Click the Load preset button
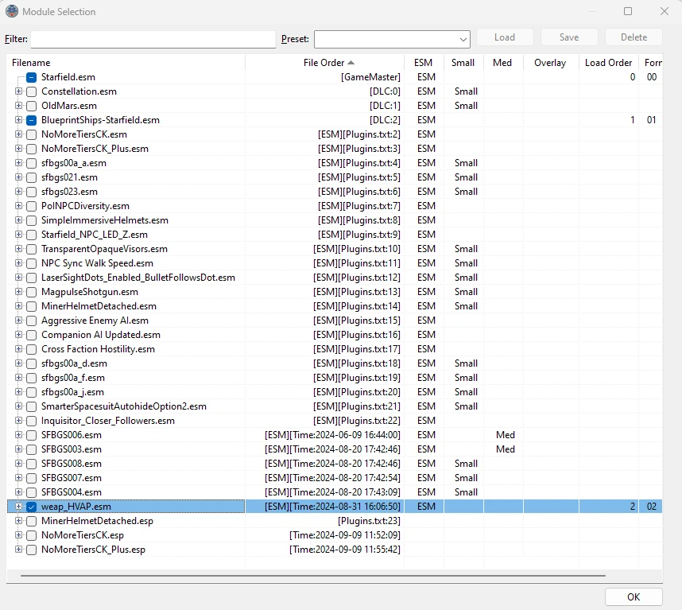682x610 pixels. (x=505, y=37)
